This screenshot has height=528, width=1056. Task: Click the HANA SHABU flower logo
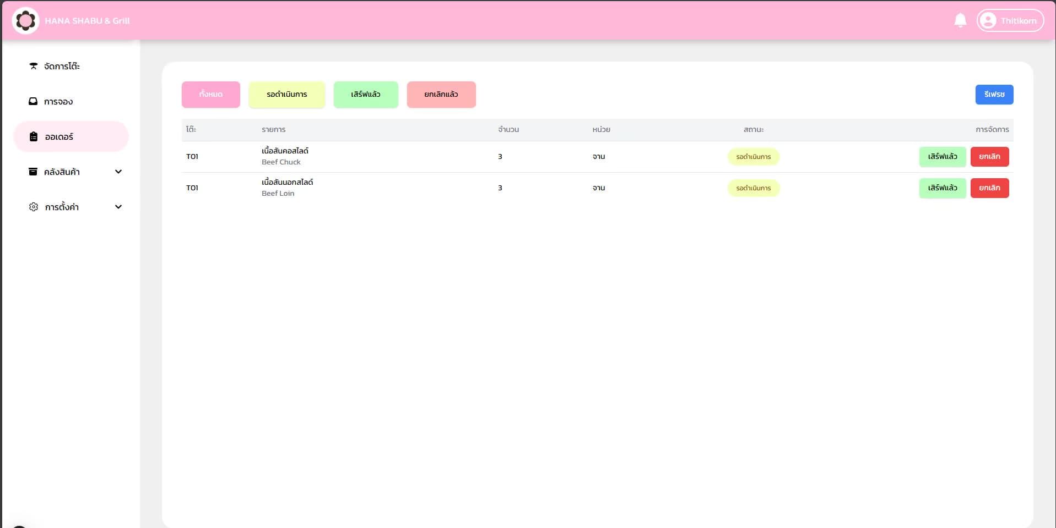click(x=25, y=20)
